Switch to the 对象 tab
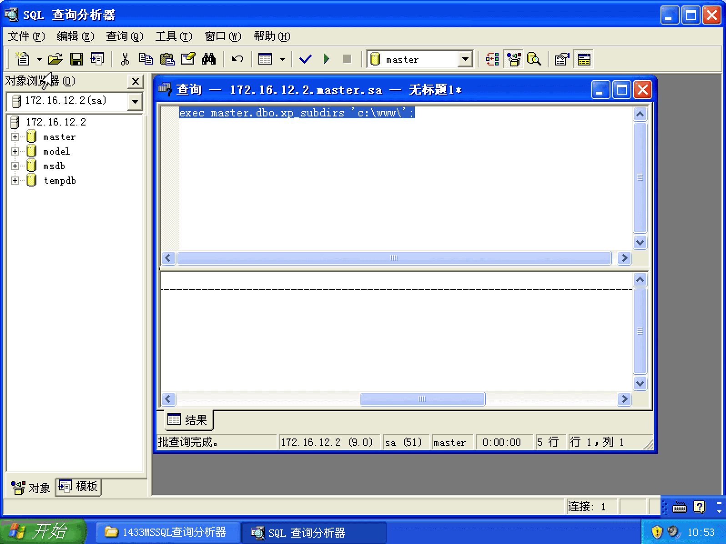This screenshot has height=544, width=726. pos(30,488)
